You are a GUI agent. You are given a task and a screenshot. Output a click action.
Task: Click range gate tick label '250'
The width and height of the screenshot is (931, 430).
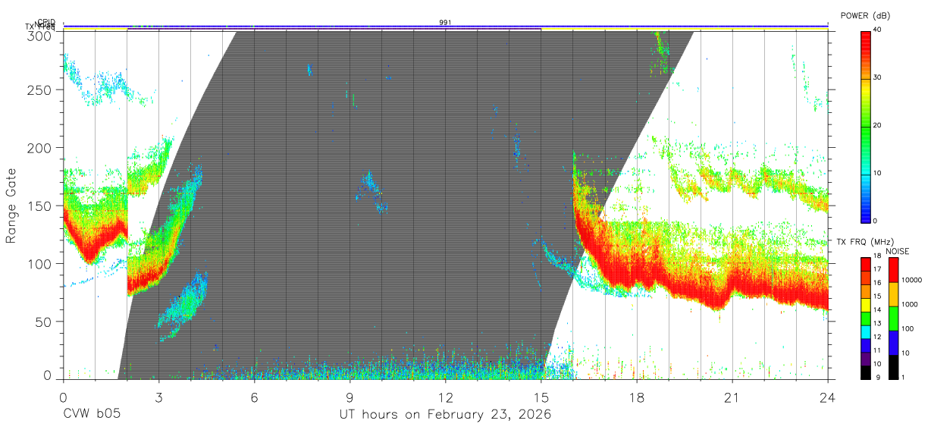39,89
